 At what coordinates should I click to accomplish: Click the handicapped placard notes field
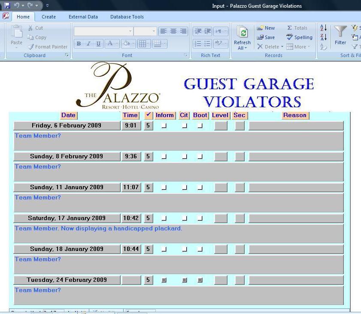coord(179,233)
